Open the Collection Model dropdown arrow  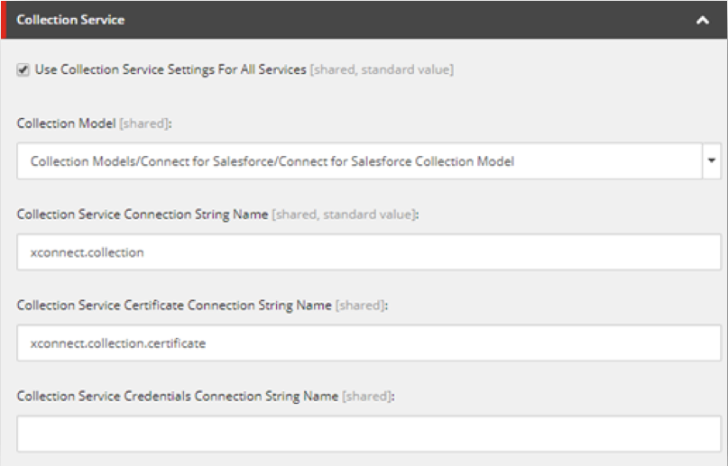click(711, 161)
